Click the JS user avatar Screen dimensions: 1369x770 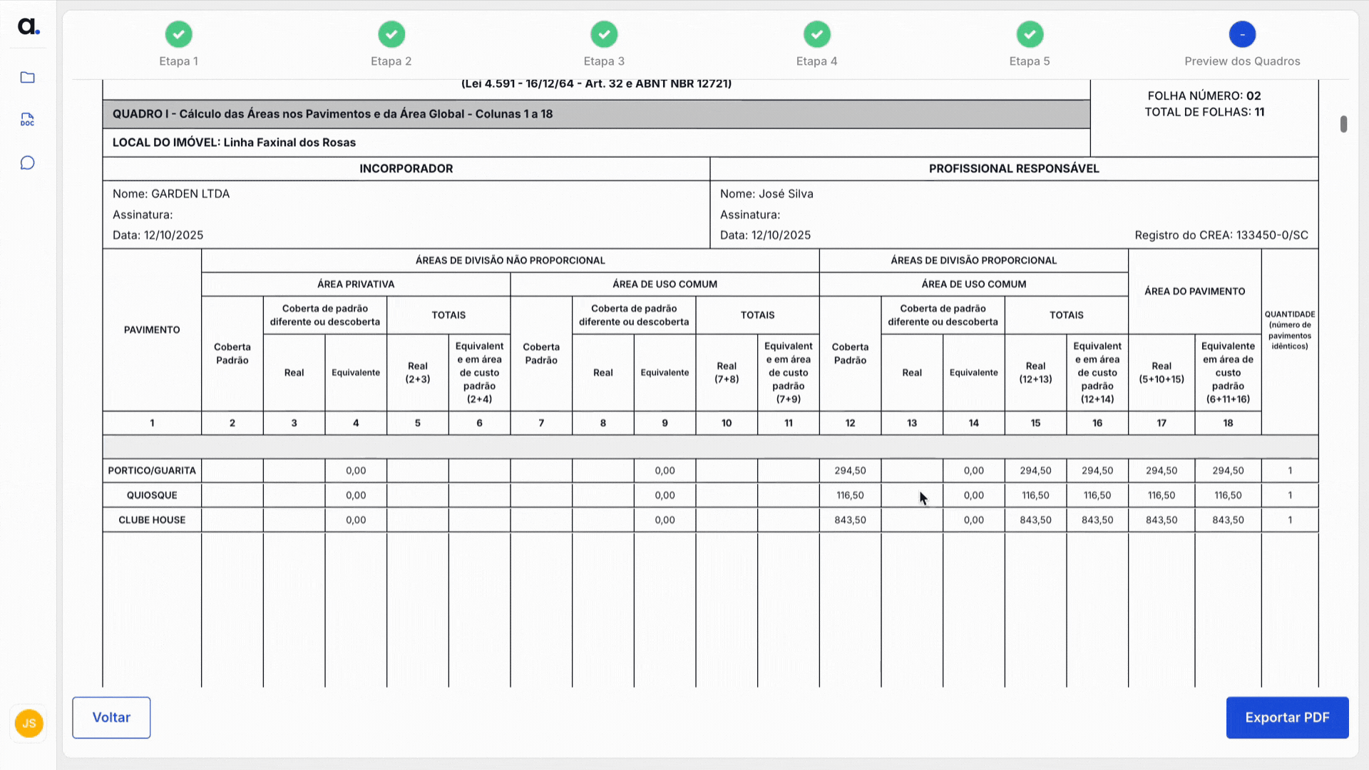tap(29, 723)
